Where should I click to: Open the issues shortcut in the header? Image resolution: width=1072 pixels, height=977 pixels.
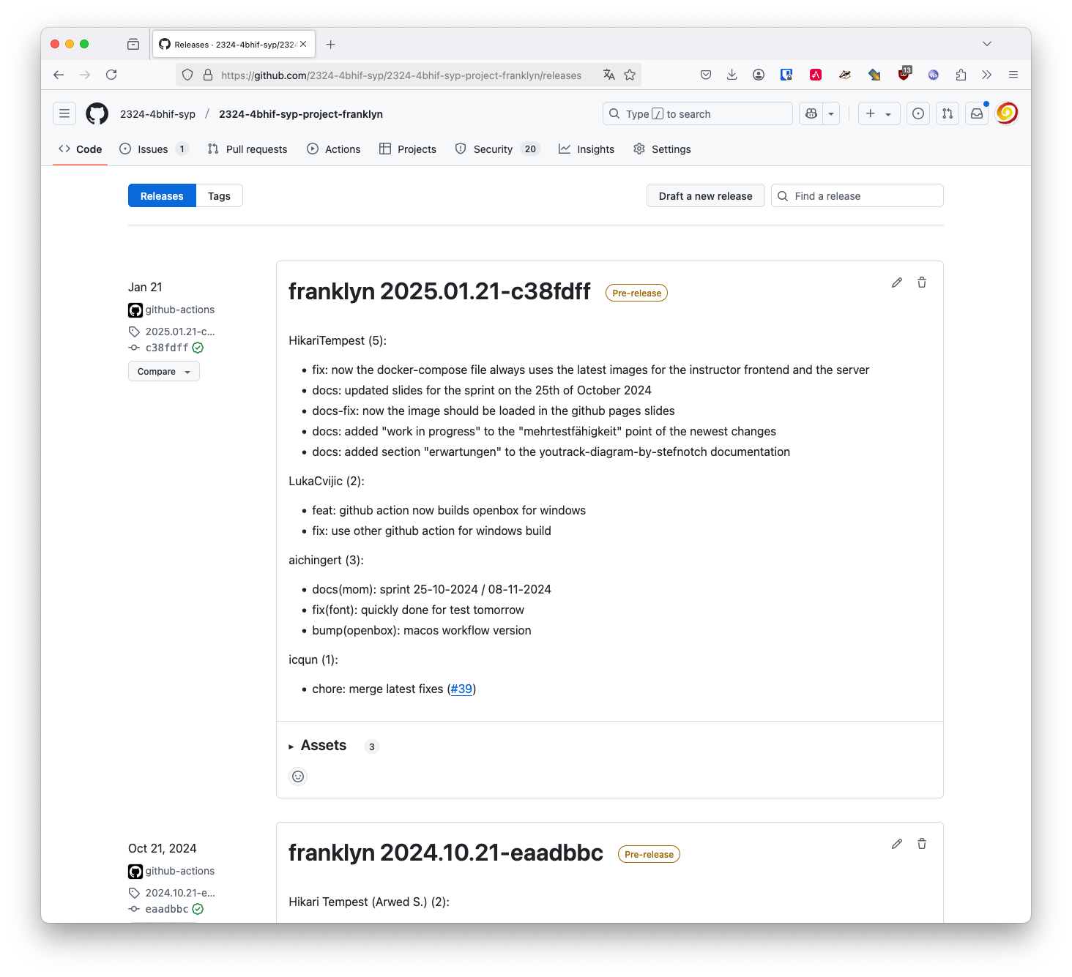tap(918, 113)
